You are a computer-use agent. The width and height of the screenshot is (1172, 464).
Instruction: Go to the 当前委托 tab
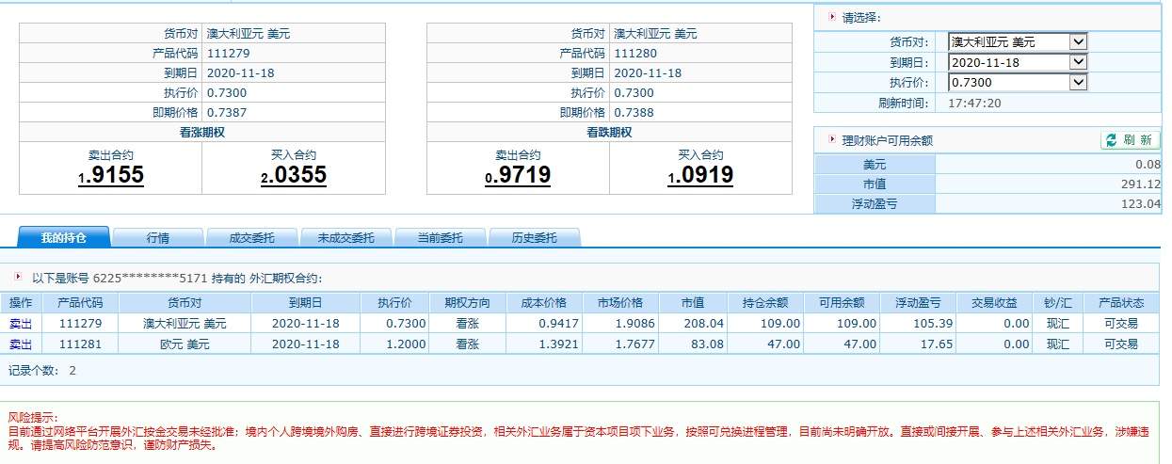(440, 238)
